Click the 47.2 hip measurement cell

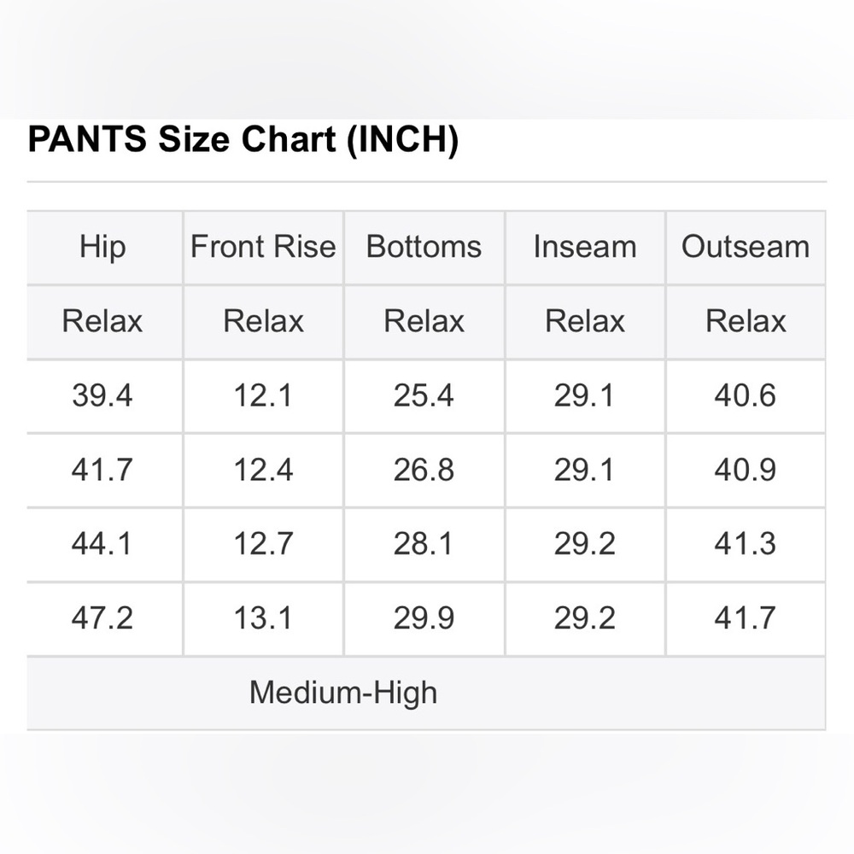coord(102,618)
